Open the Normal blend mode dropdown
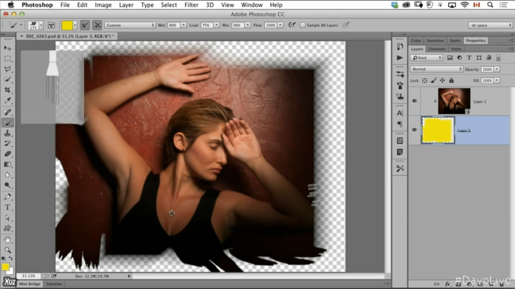The height and width of the screenshot is (289, 515). pyautogui.click(x=436, y=69)
